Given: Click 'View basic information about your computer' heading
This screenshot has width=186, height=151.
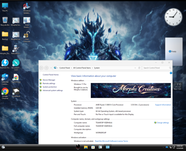Looking at the screenshot, I should coord(93,76).
